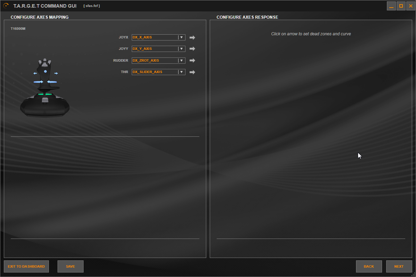The width and height of the screenshot is (416, 277).
Task: Close the TARGET Command GUI window
Action: (x=411, y=6)
